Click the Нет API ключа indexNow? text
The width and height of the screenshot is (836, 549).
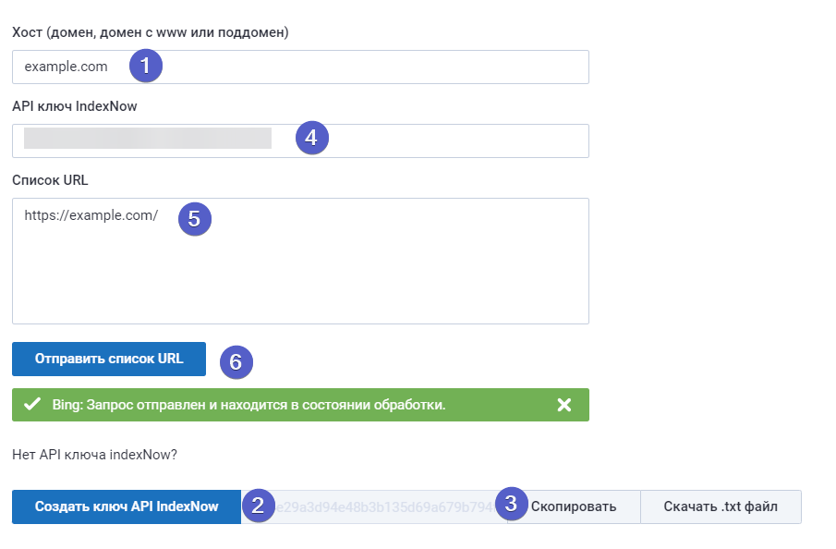click(x=94, y=455)
